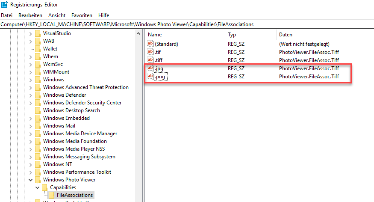Click the registry path address bar
Image resolution: width=374 pixels, height=202 pixels.
187,24
